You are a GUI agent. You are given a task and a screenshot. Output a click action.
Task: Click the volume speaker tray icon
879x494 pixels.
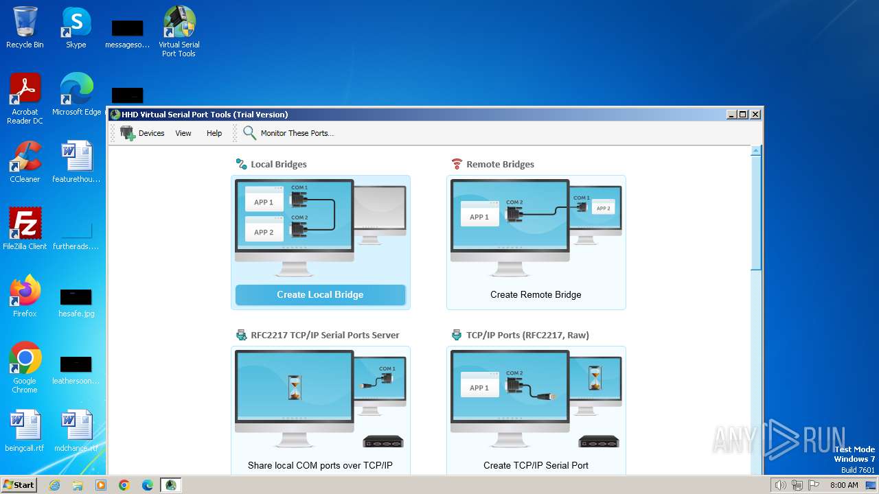[x=780, y=485]
